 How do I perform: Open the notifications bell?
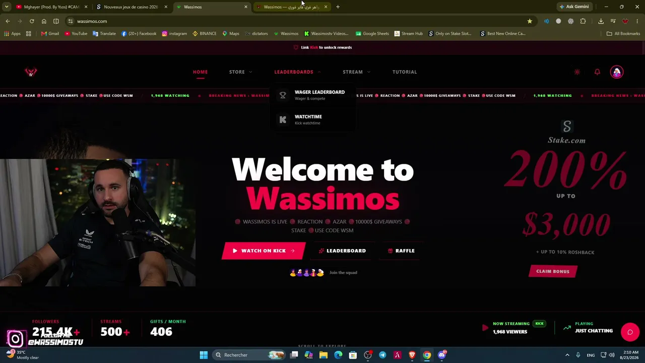597,72
